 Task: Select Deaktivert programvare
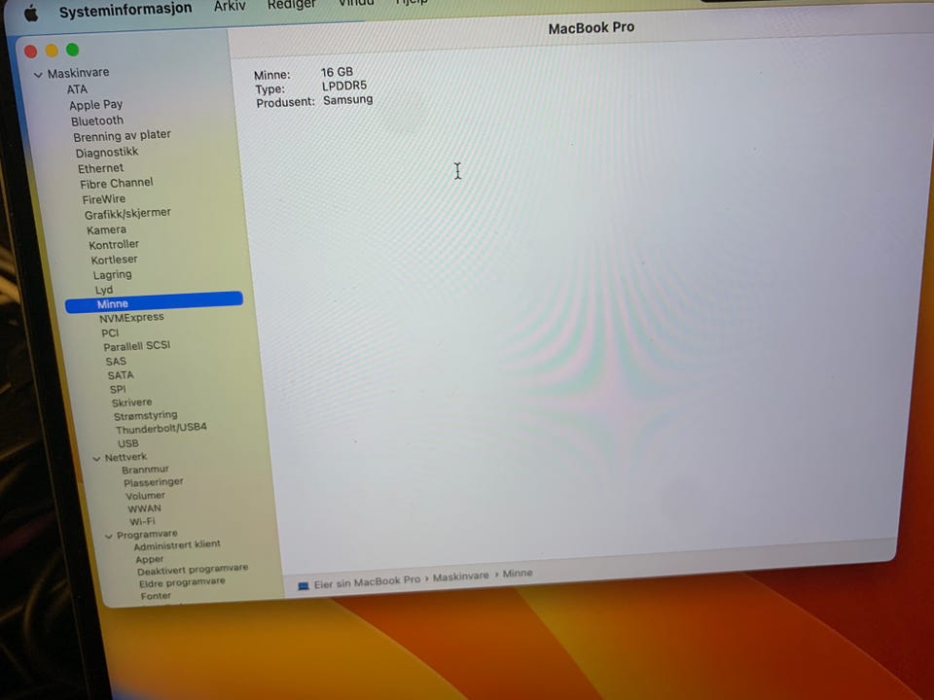[193, 570]
